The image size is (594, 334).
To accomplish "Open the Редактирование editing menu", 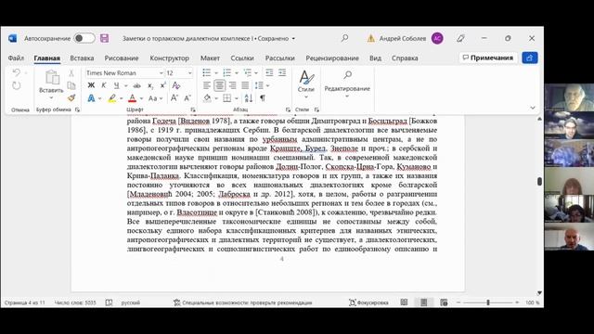I will 347,84.
